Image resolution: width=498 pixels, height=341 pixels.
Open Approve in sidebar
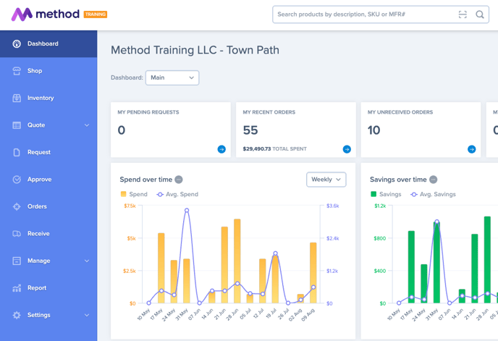pos(48,180)
